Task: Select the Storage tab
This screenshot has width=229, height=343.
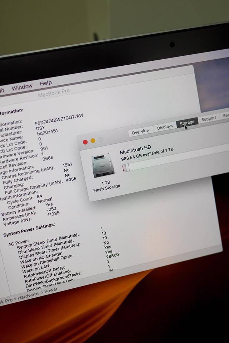Action: pyautogui.click(x=187, y=123)
